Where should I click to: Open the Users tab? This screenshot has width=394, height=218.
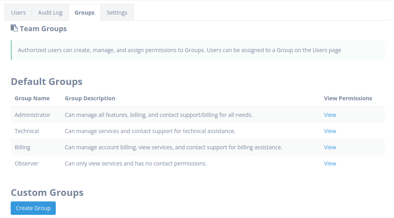pyautogui.click(x=18, y=12)
